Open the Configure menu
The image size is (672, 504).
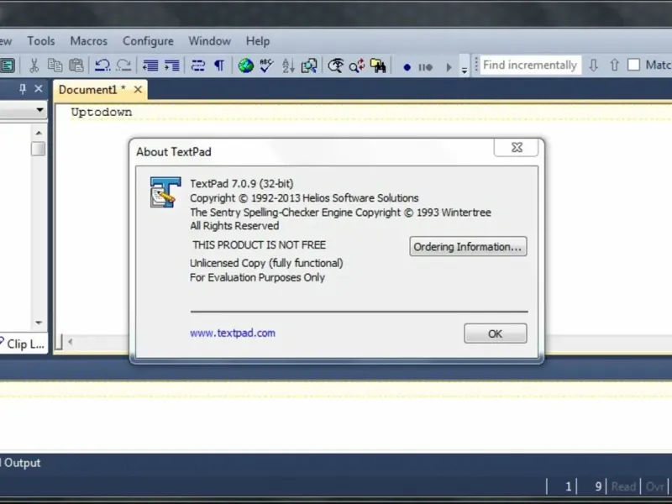click(149, 41)
